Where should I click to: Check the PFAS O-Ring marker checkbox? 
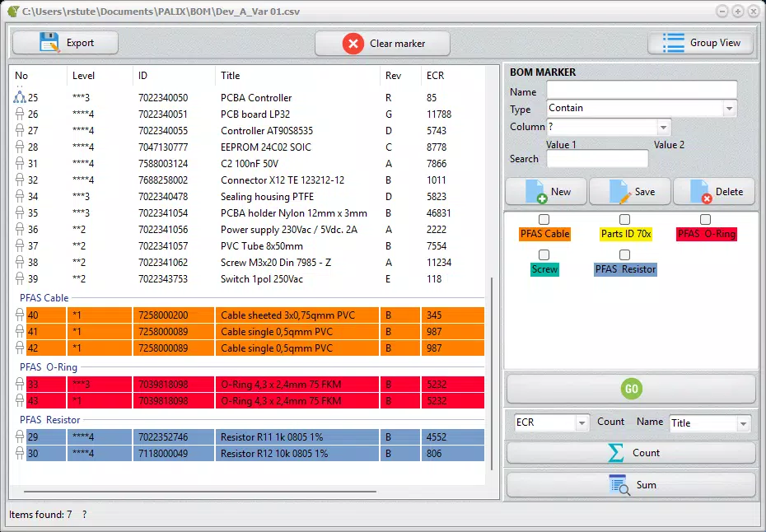[x=705, y=219]
